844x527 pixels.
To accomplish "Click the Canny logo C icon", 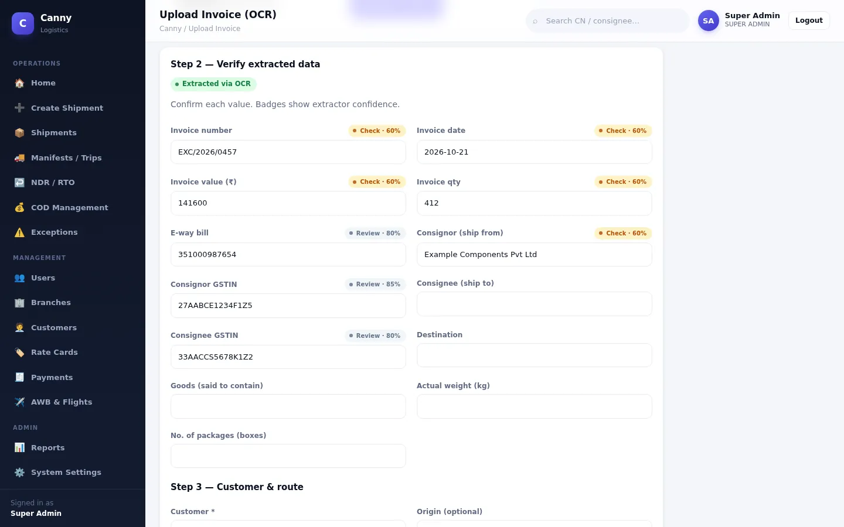I will pyautogui.click(x=23, y=23).
